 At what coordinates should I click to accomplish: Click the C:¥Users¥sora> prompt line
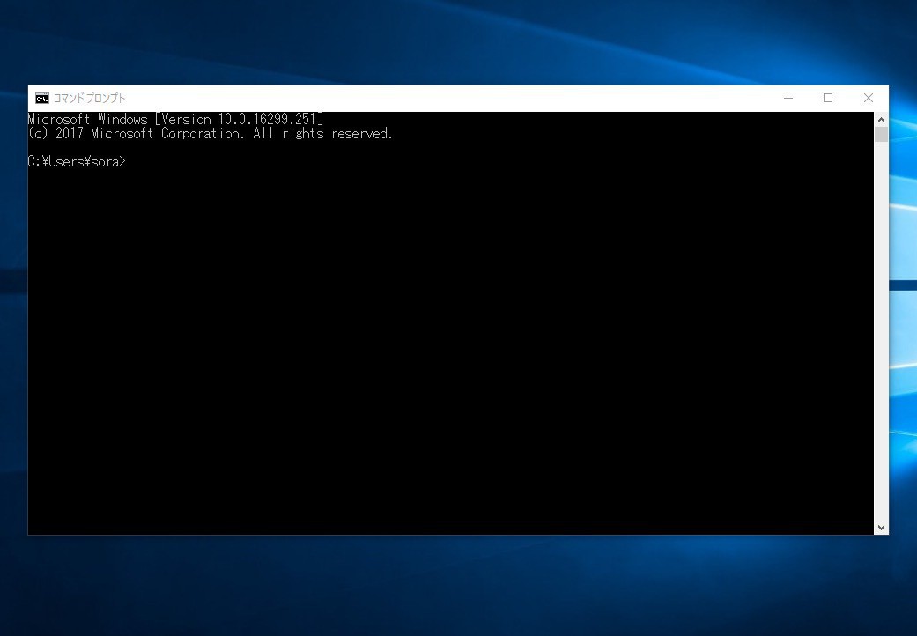(x=77, y=161)
